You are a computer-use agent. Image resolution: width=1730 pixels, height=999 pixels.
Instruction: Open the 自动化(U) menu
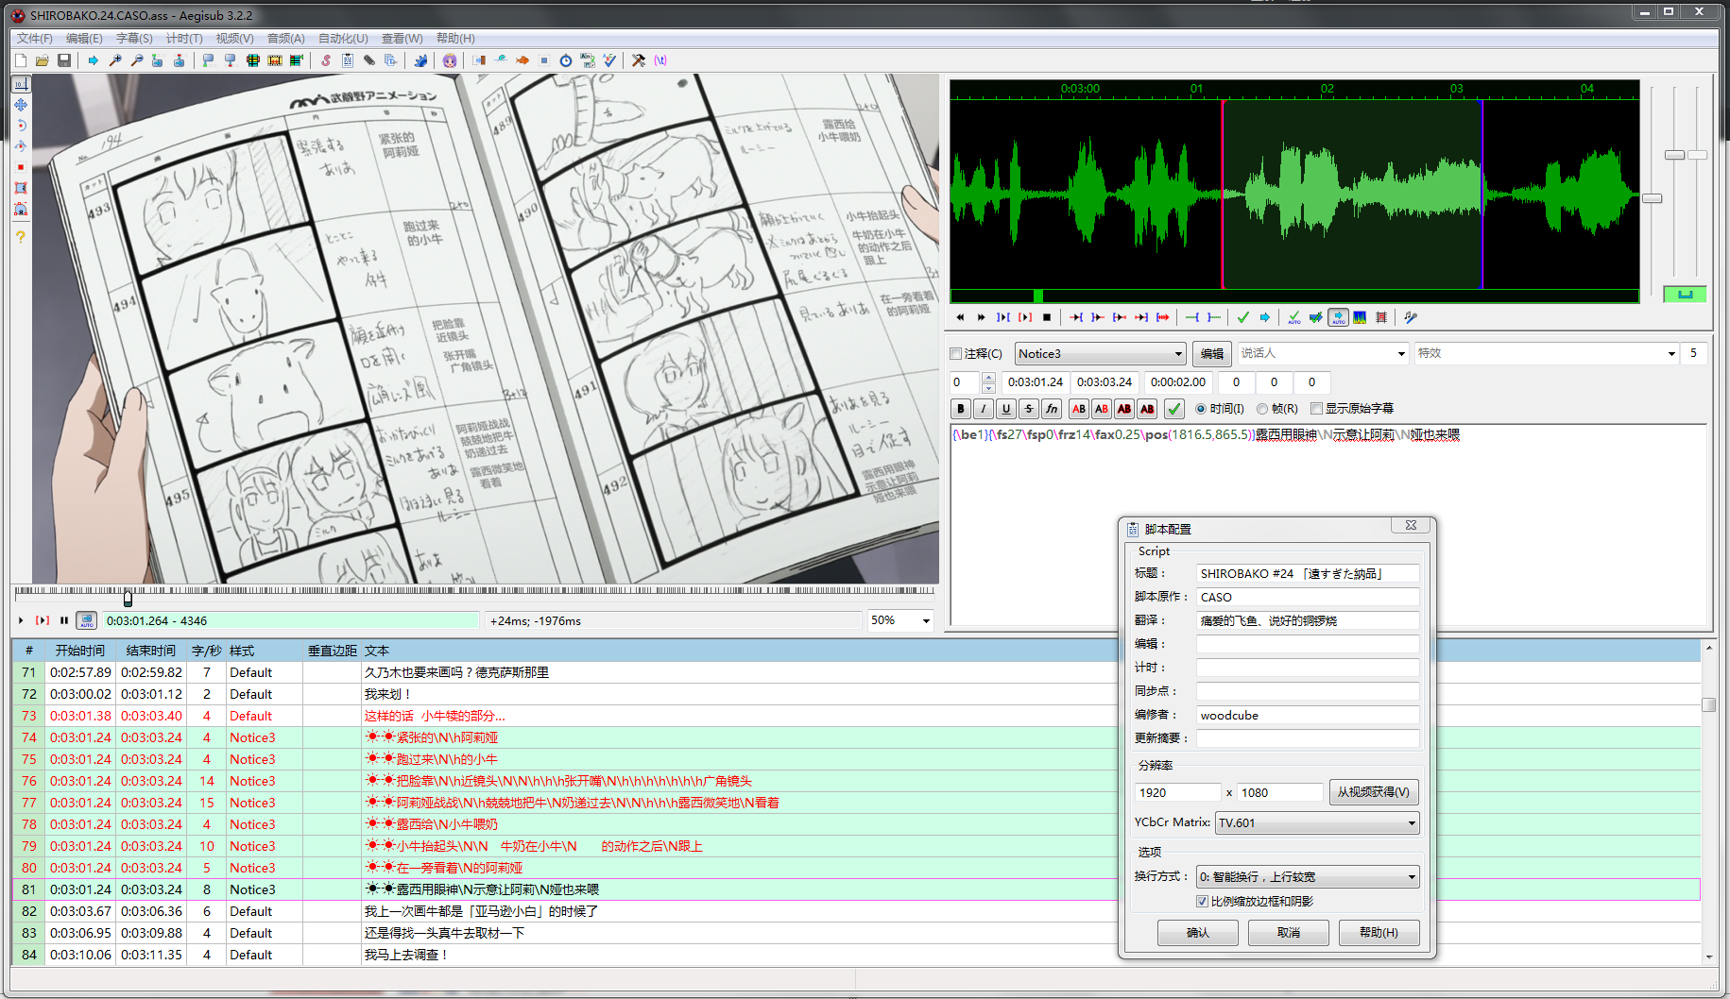tap(343, 39)
